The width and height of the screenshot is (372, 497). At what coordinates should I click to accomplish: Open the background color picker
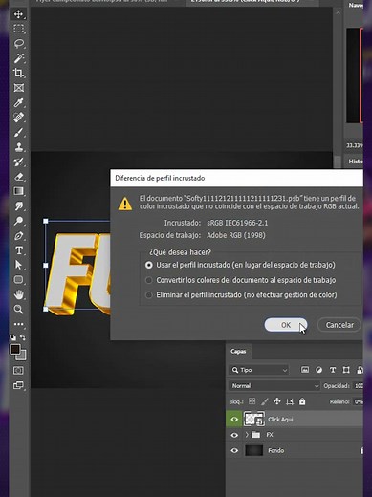point(22,357)
